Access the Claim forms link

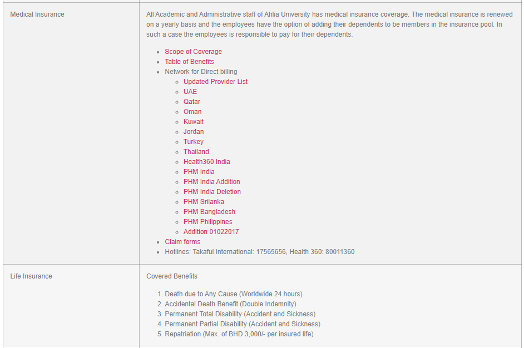pyautogui.click(x=182, y=241)
